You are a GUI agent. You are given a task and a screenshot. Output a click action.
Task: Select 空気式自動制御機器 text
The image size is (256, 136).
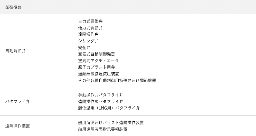click(x=97, y=54)
